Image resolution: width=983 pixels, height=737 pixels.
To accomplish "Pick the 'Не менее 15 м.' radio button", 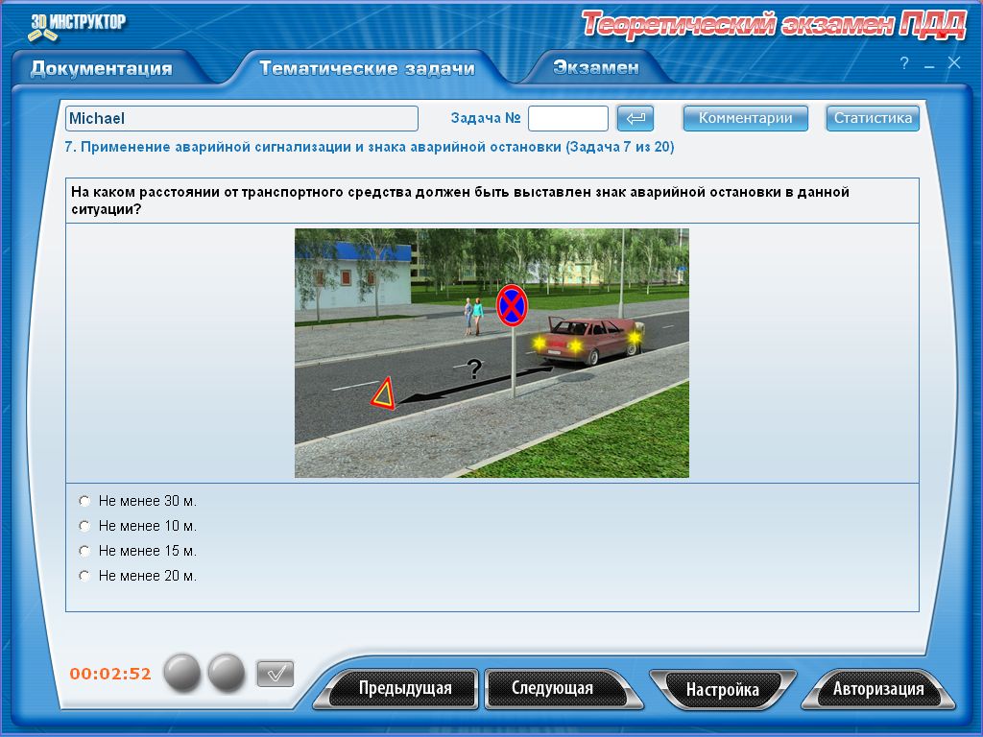I will (85, 551).
